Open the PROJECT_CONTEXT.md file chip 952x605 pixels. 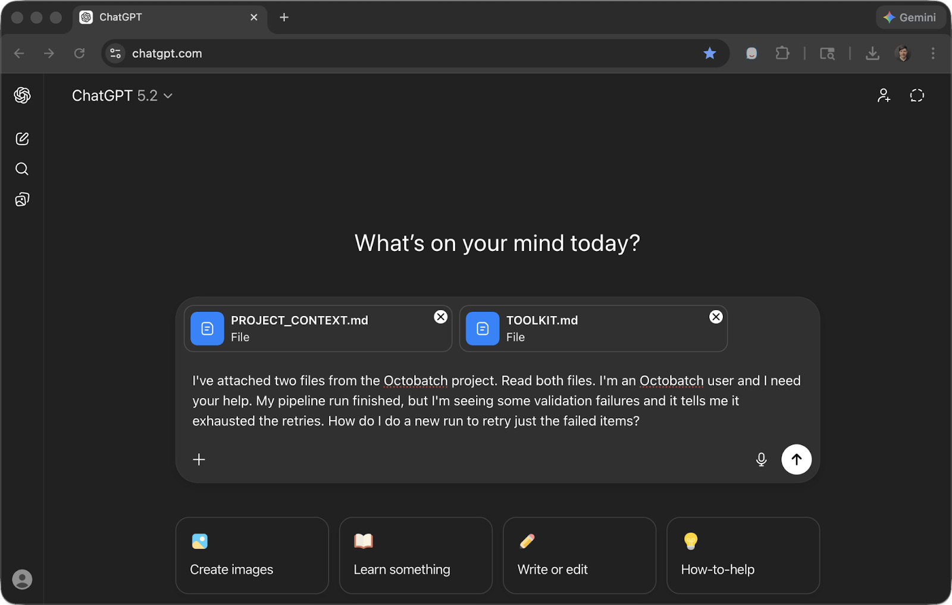tap(318, 328)
